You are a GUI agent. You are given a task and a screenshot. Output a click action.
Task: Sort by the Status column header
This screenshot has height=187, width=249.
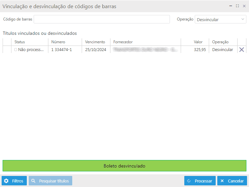tap(20, 42)
